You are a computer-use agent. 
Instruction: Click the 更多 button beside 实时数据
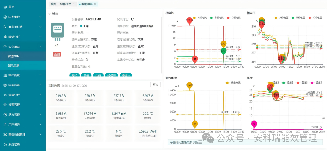pyautogui.click(x=155, y=85)
